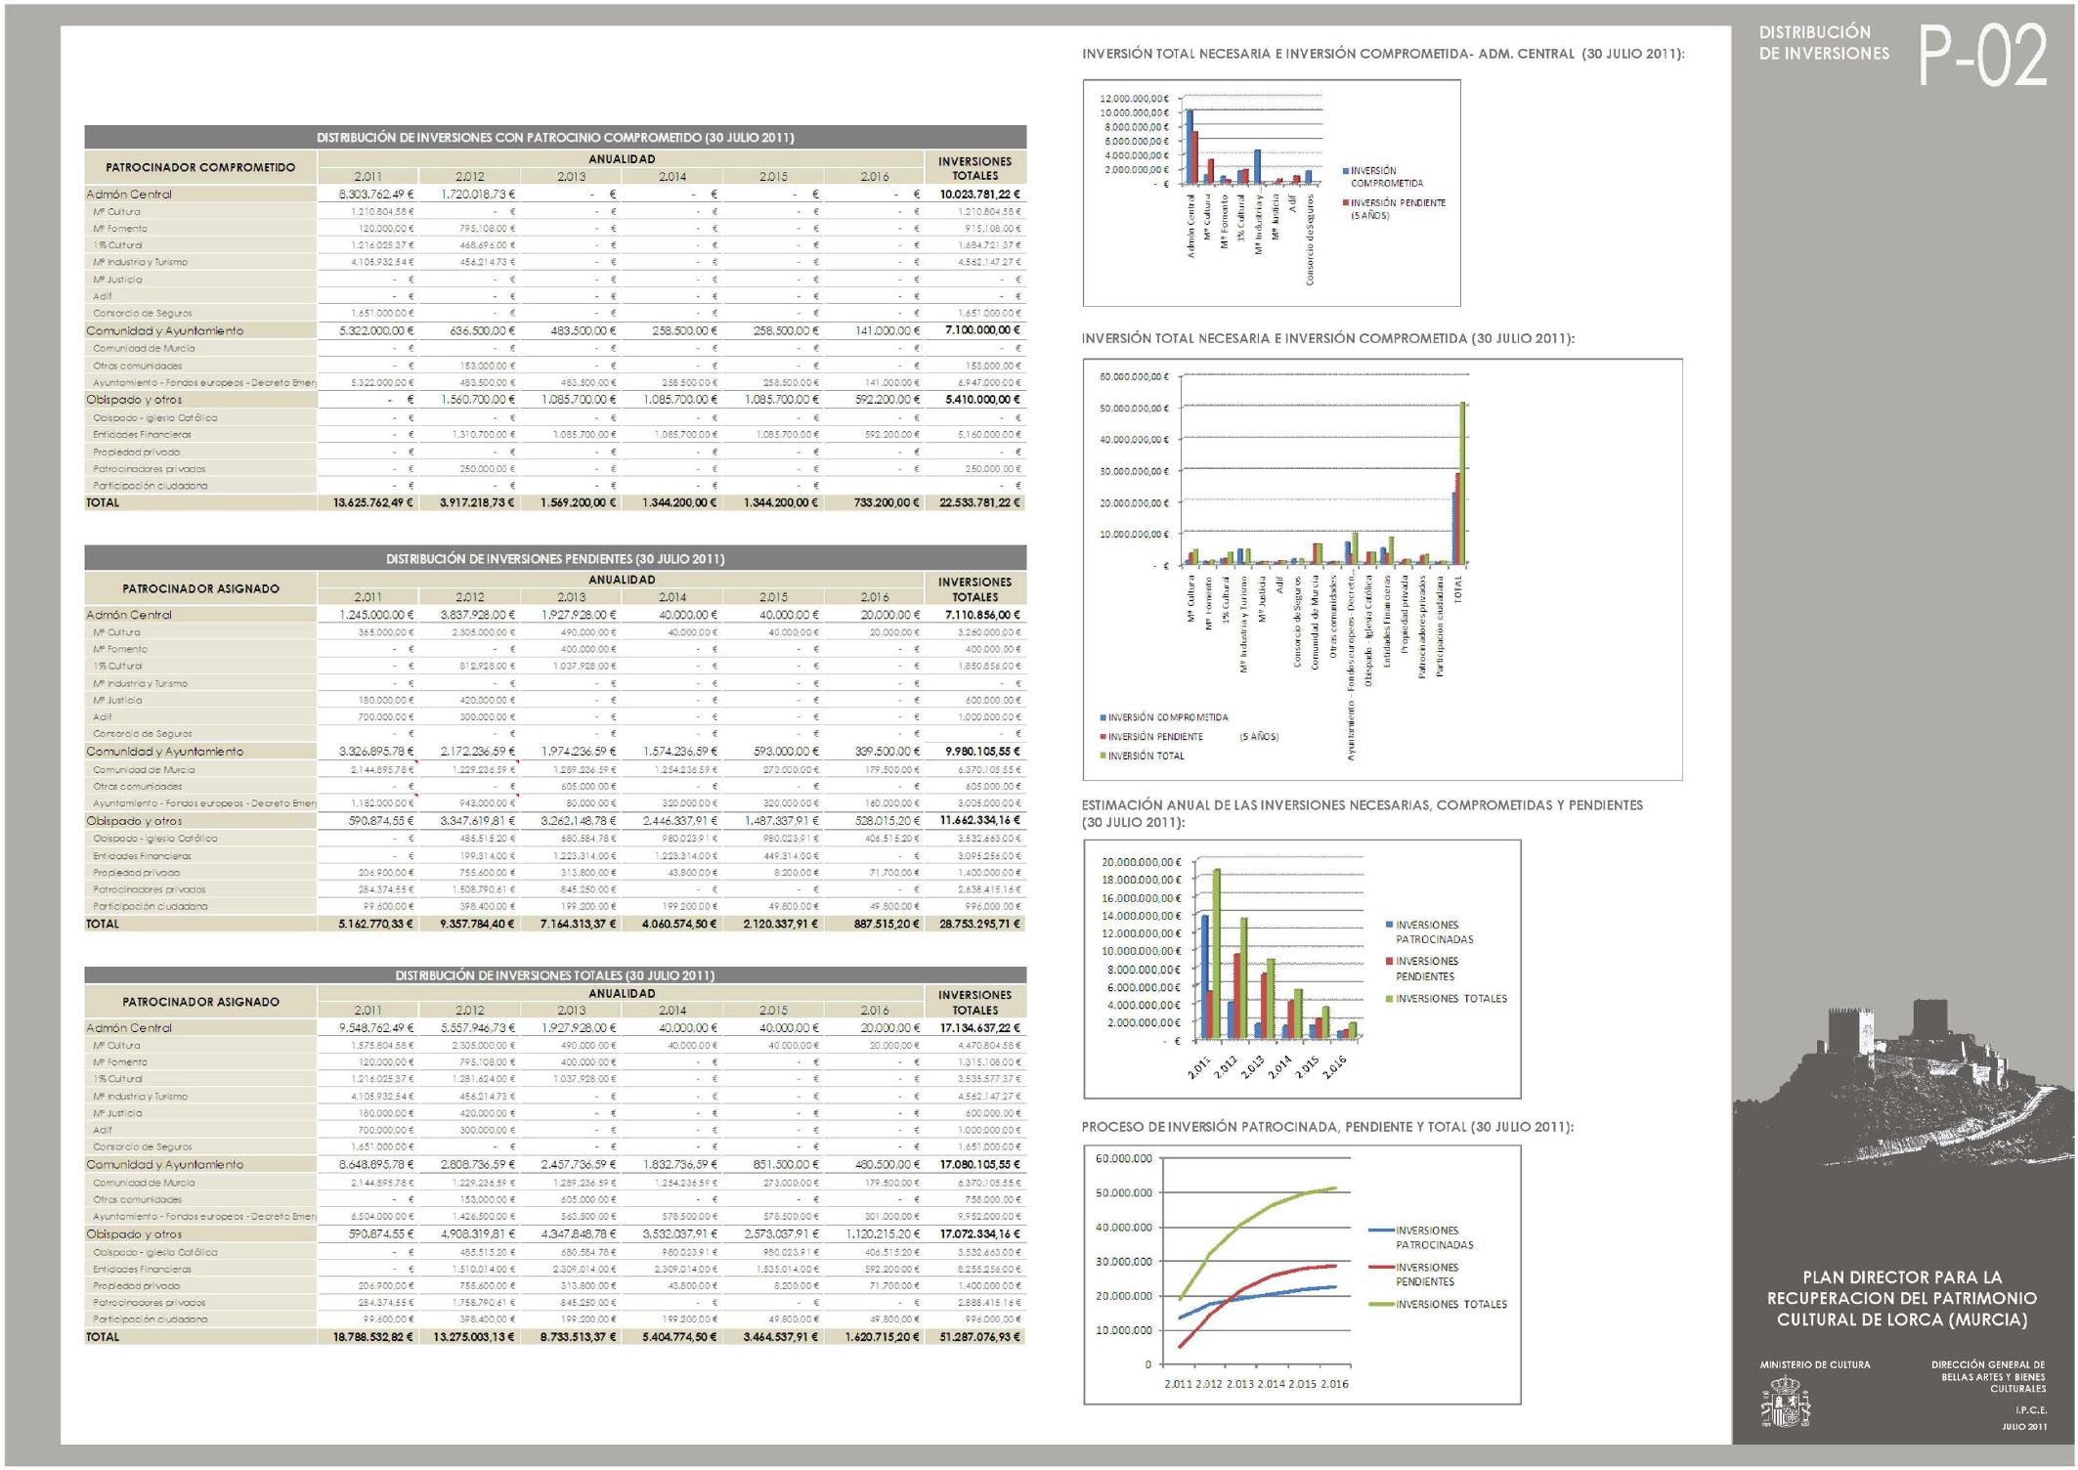
Task: Click green INVERSIONES TOTALES legend line in line chart
Action: pyautogui.click(x=1381, y=1304)
